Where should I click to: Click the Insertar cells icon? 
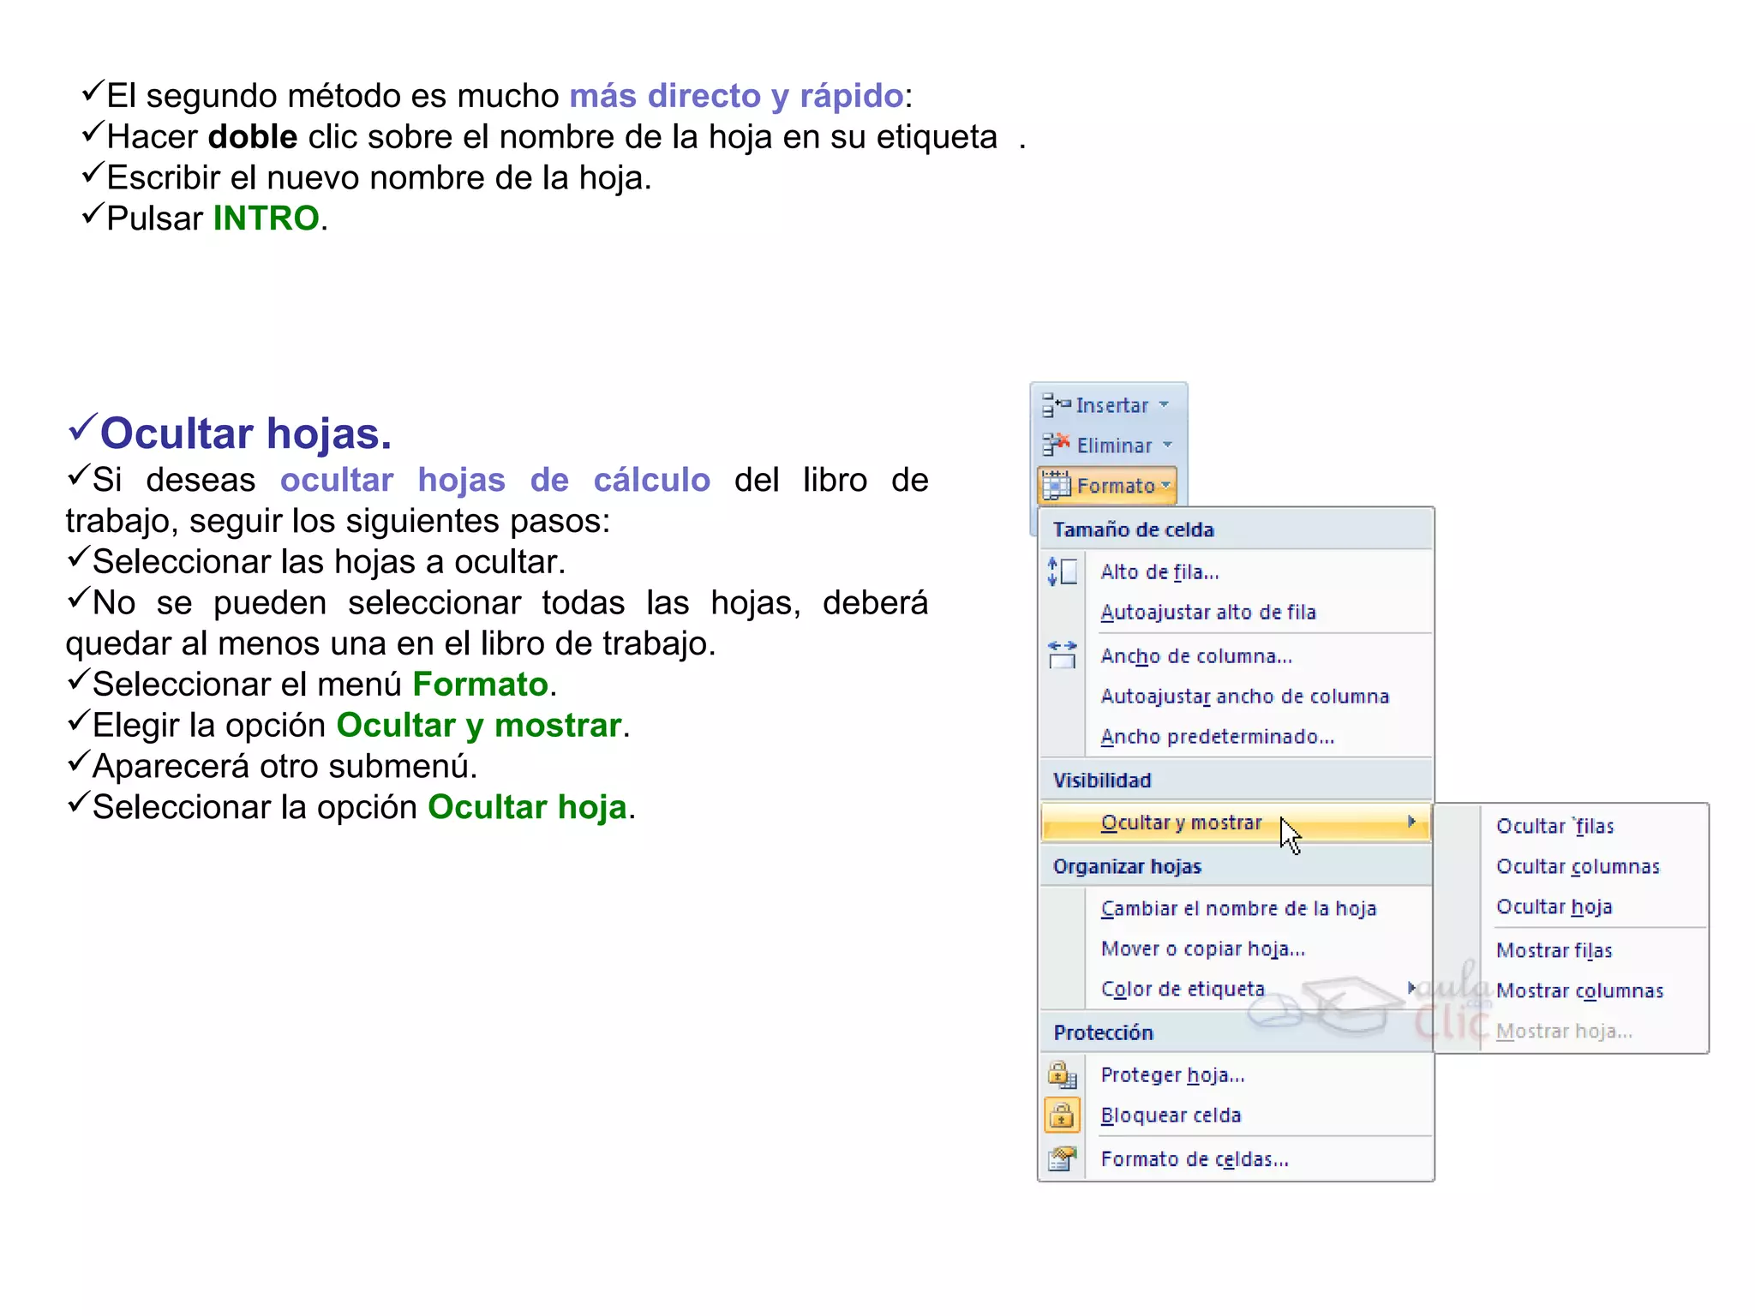(1057, 404)
